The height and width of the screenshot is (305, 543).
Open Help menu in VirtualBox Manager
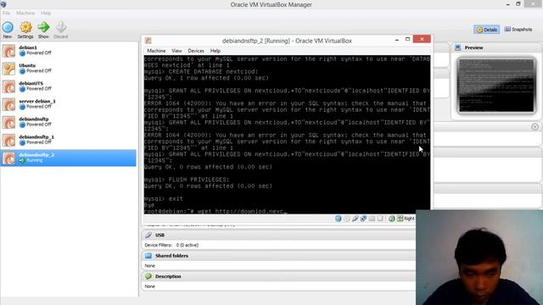pyautogui.click(x=46, y=13)
